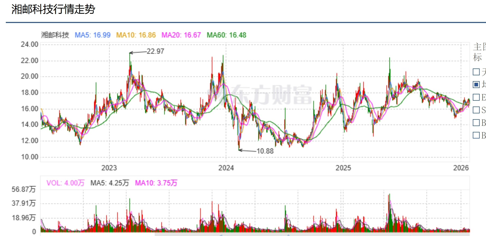Click the 2025 year label on the axis
The width and height of the screenshot is (486, 236).
[x=343, y=168]
